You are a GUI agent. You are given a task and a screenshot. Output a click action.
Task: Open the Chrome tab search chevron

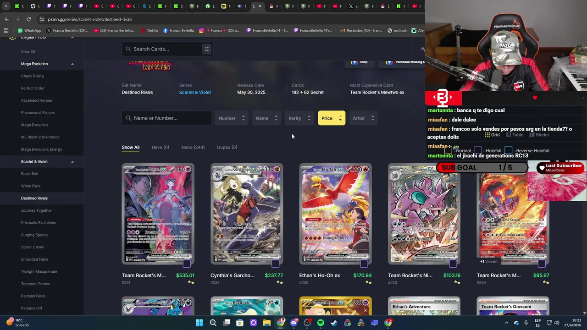point(6,6)
